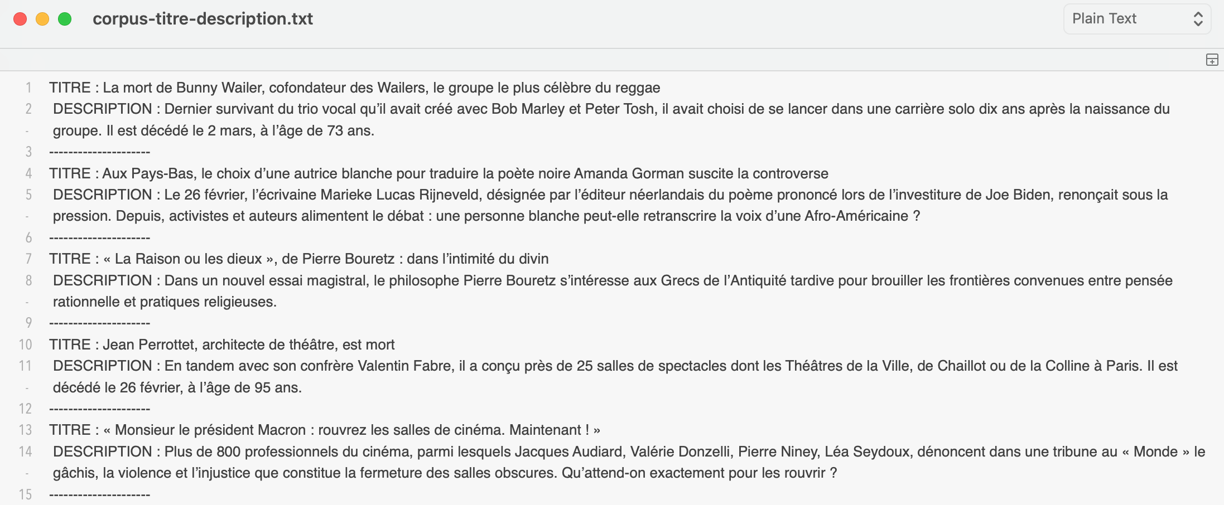The height and width of the screenshot is (505, 1224).
Task: Click line number 13 in the gutter
Action: [x=26, y=430]
